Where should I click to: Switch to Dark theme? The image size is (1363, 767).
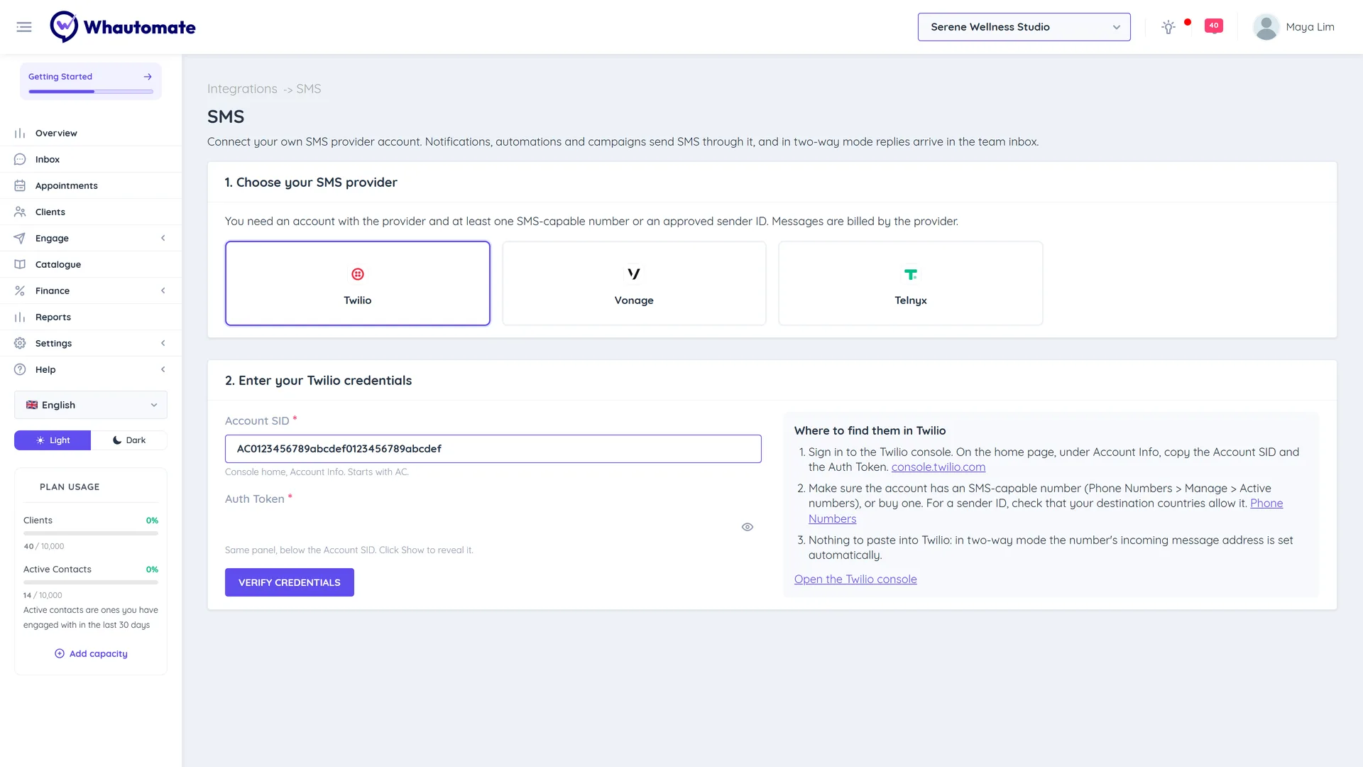(129, 440)
